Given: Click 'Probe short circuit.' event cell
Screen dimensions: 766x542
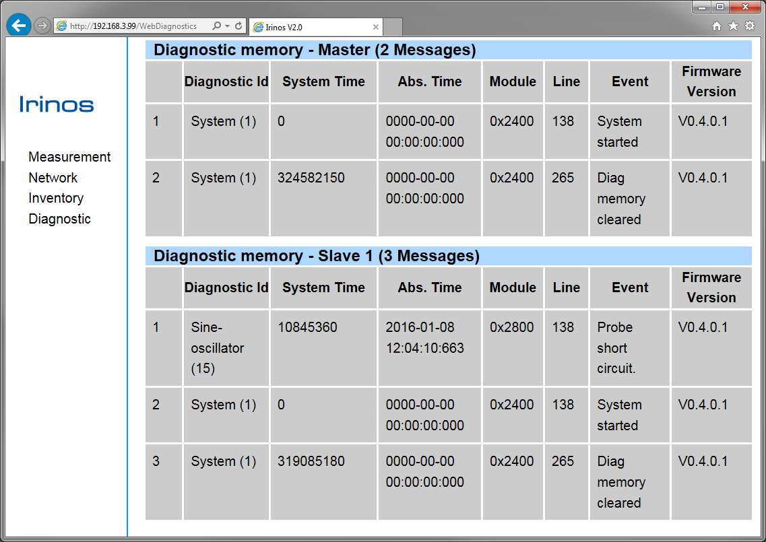Looking at the screenshot, I should click(x=630, y=348).
